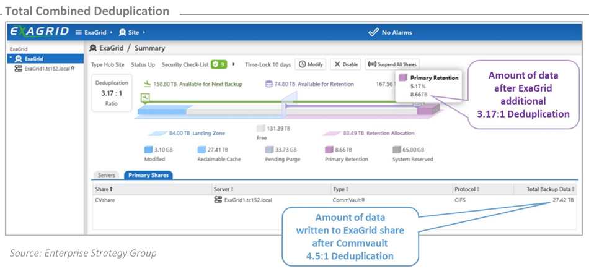Click the Primary Retention tooltip purple swatch
The height and width of the screenshot is (274, 589).
(402, 77)
